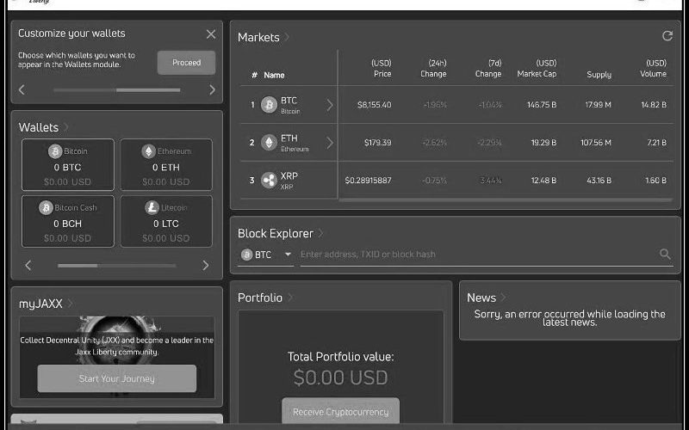Open the Bitcoin Cash wallet tile
The image size is (689, 430).
coord(68,221)
